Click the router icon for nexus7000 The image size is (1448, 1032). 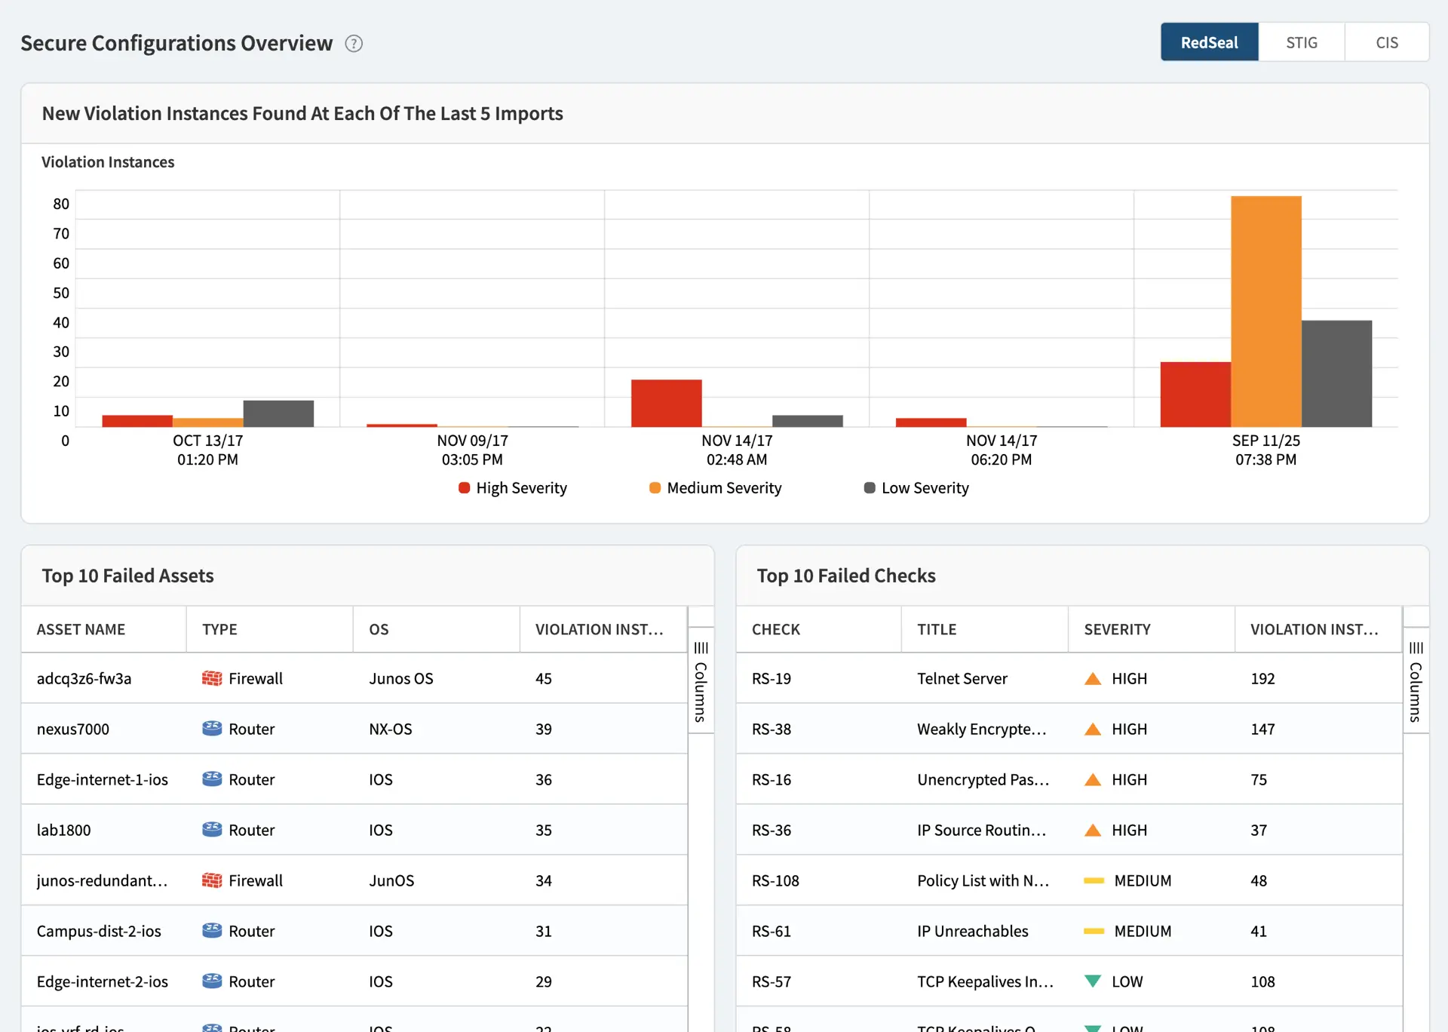212,729
